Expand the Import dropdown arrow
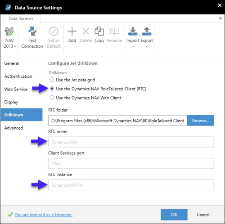 [x=133, y=46]
